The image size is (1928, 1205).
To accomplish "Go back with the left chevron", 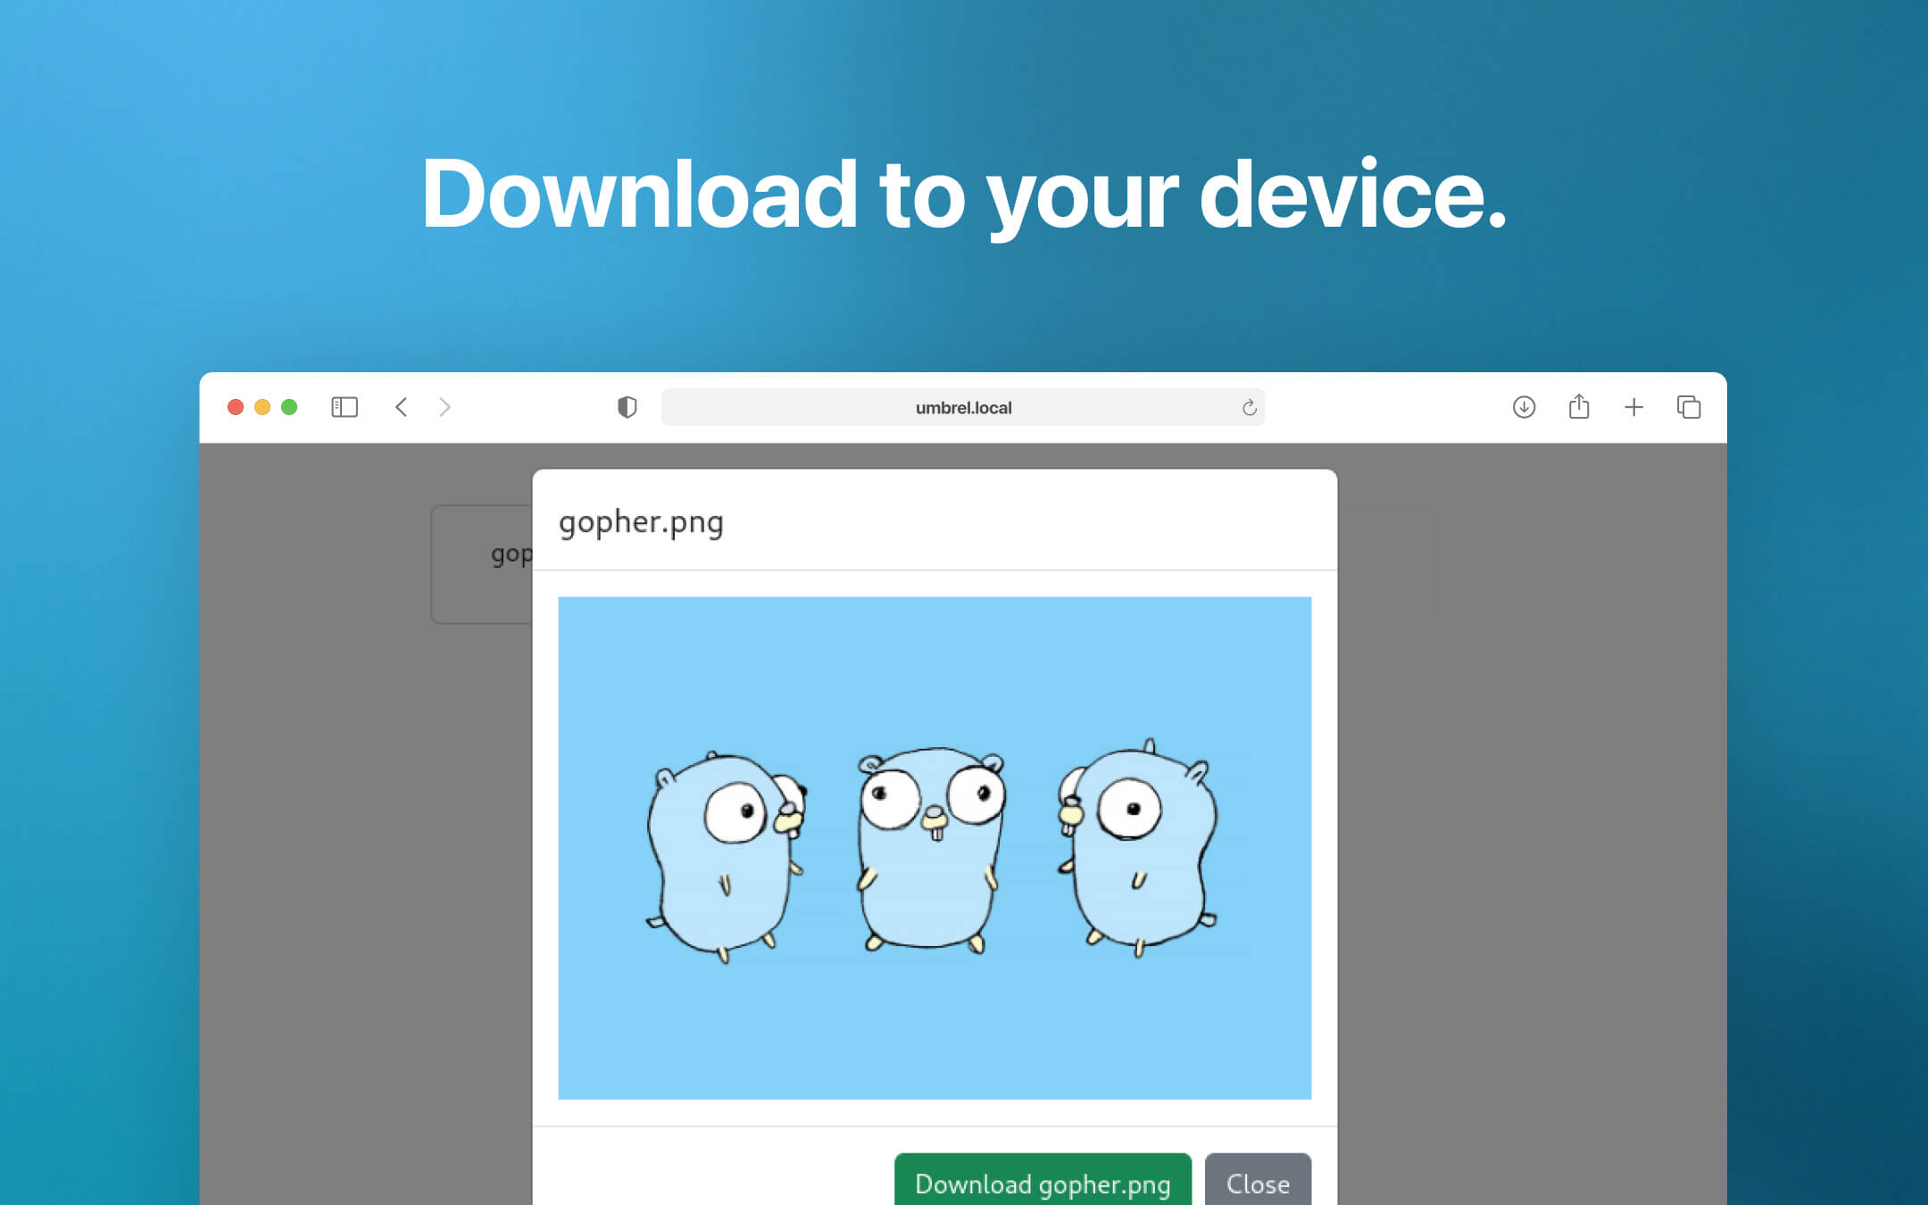I will click(402, 407).
